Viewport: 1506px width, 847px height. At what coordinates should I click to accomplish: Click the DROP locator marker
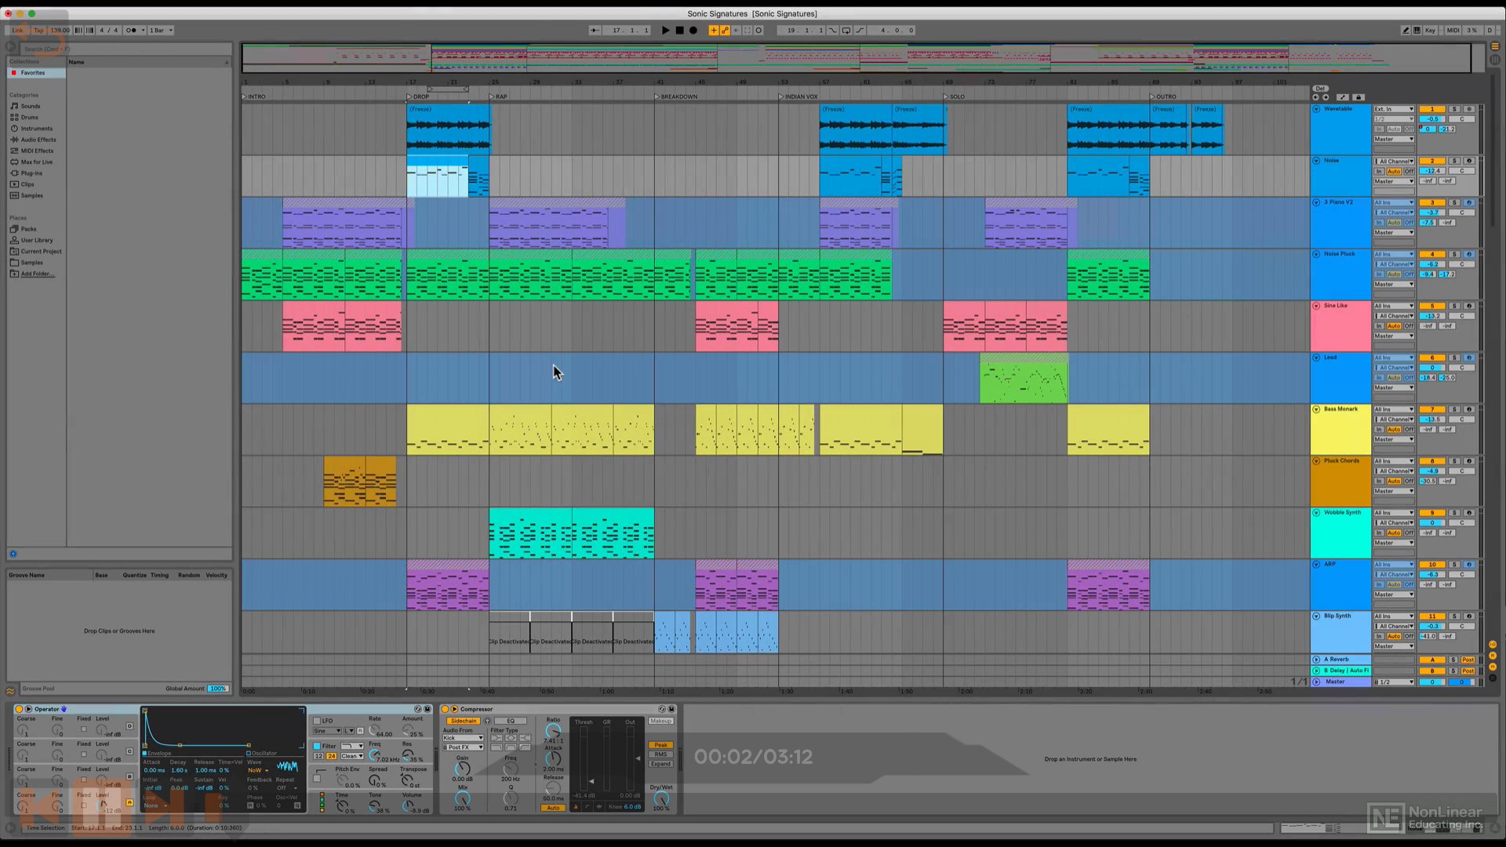(418, 96)
